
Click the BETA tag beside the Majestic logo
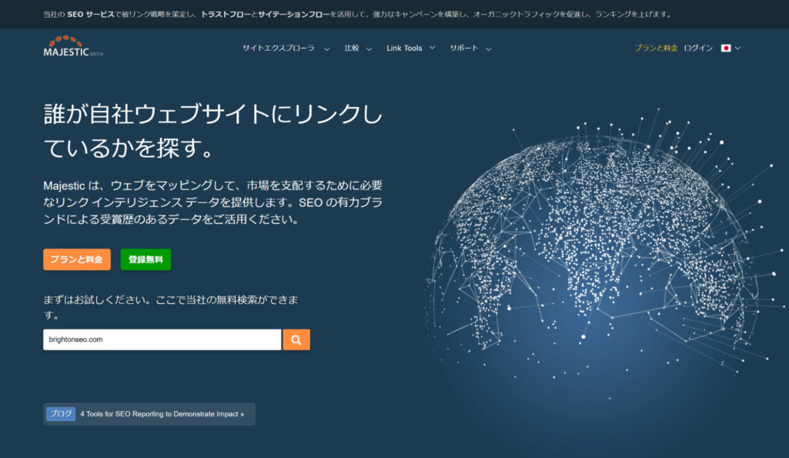pos(98,53)
